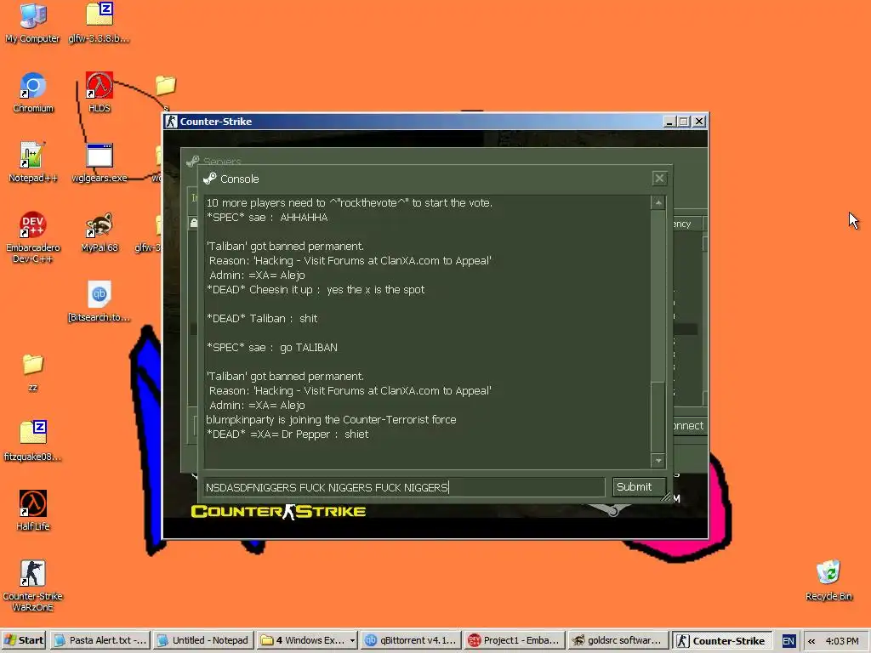The height and width of the screenshot is (653, 871).
Task: Select the Recycle Bin icon
Action: coord(828,581)
